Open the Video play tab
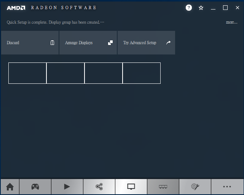The image size is (244, 195). [67, 187]
